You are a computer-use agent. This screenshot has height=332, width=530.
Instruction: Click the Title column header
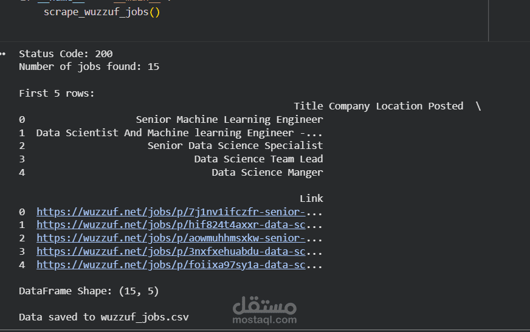tap(308, 106)
